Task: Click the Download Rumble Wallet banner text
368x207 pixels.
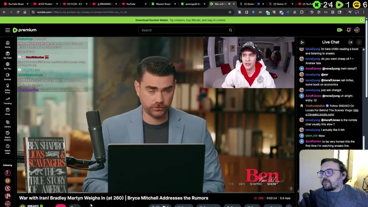Action: click(180, 20)
